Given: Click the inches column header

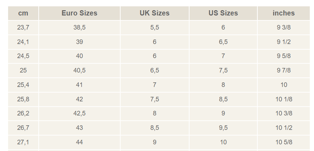Looking at the screenshot, I should (x=284, y=13).
